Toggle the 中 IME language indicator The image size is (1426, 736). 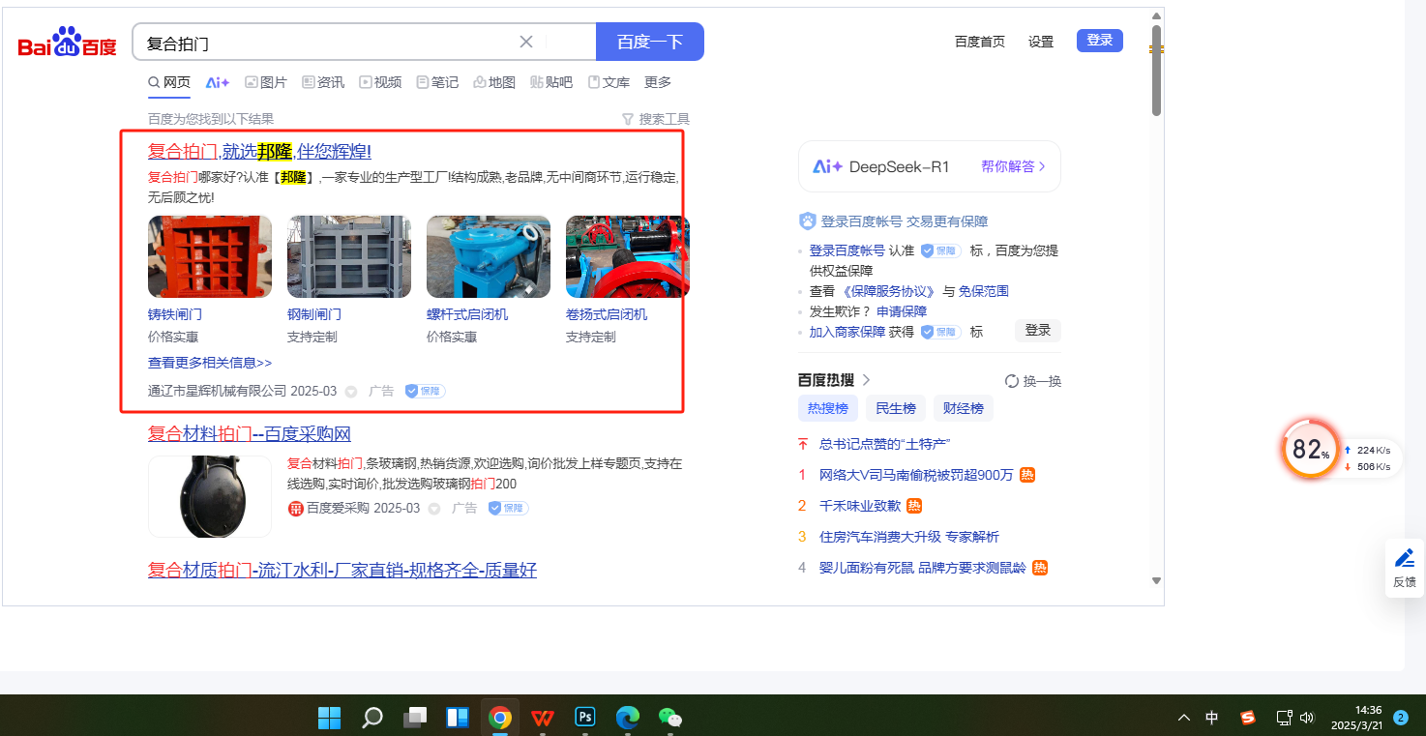[x=1212, y=718]
